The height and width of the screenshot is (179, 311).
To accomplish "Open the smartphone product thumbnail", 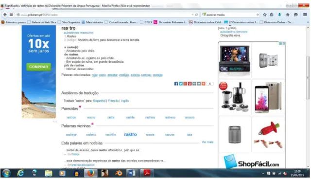I will pyautogui.click(x=268, y=97).
